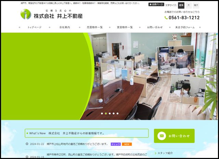Viewport: 219px width, 159px height.
Task: Click the lock icon on 会員ページ
Action: tap(151, 4)
